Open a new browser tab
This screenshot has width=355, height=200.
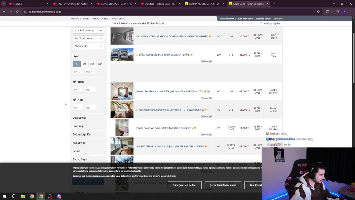(274, 4)
